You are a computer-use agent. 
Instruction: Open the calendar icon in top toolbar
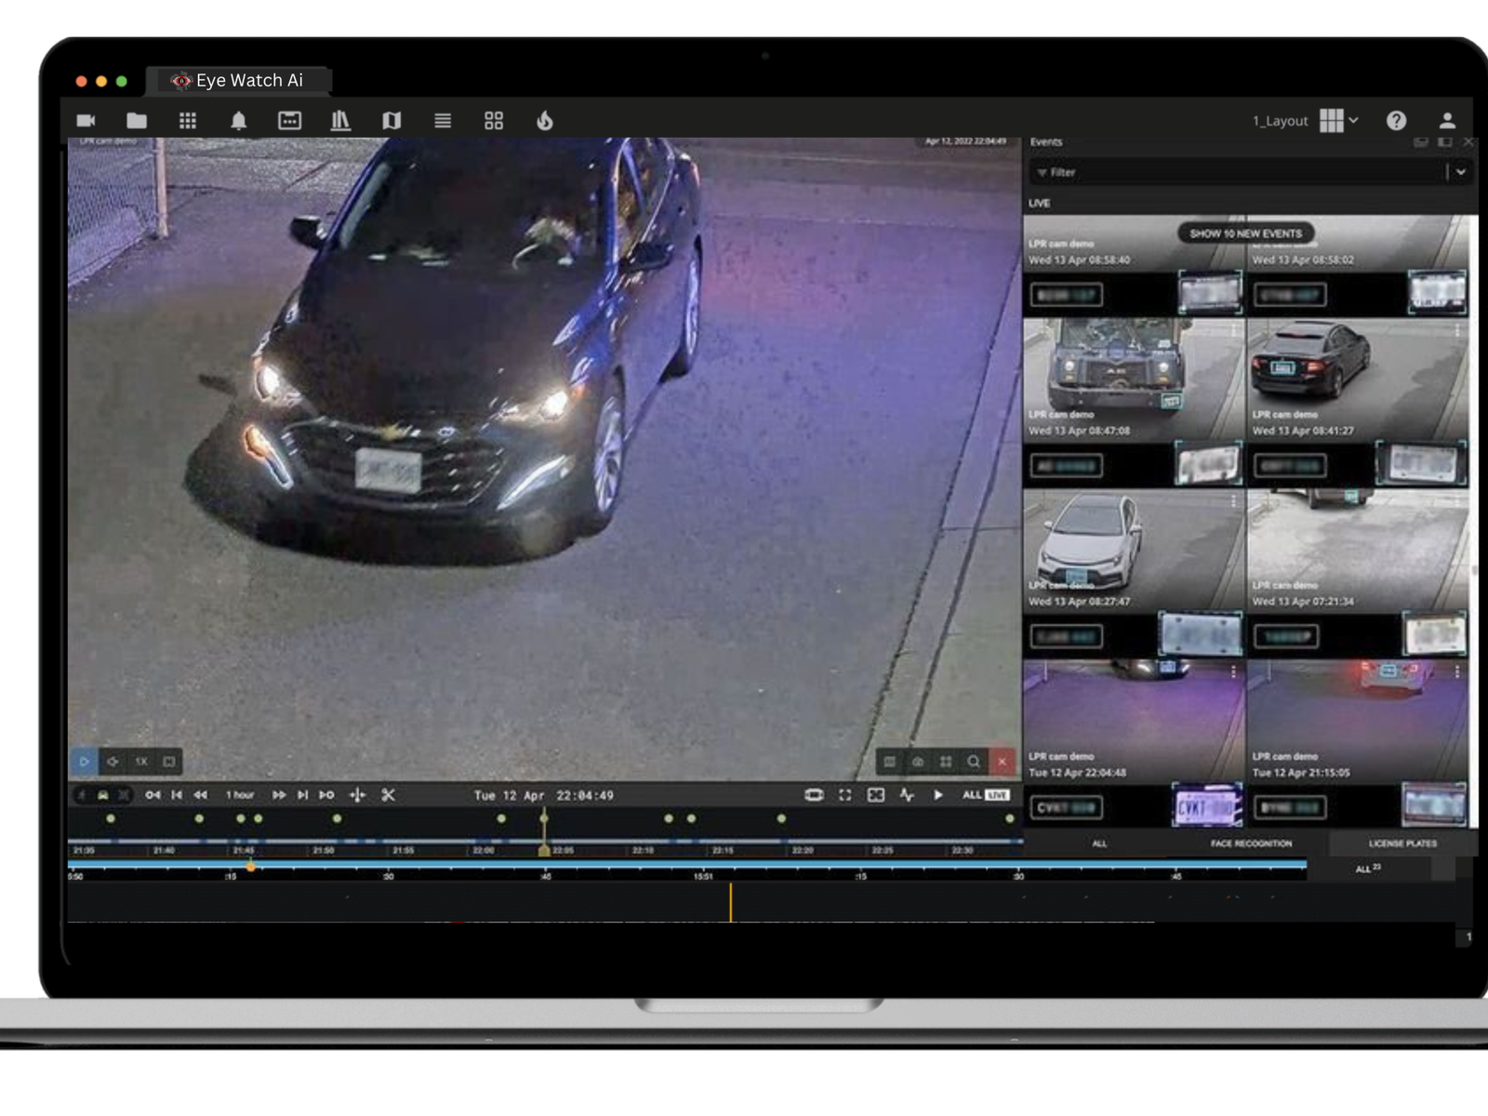pyautogui.click(x=290, y=121)
